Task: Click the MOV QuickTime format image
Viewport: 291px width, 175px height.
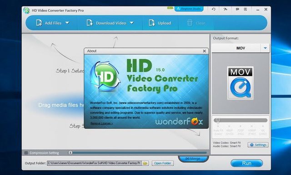Action: pyautogui.click(x=241, y=83)
